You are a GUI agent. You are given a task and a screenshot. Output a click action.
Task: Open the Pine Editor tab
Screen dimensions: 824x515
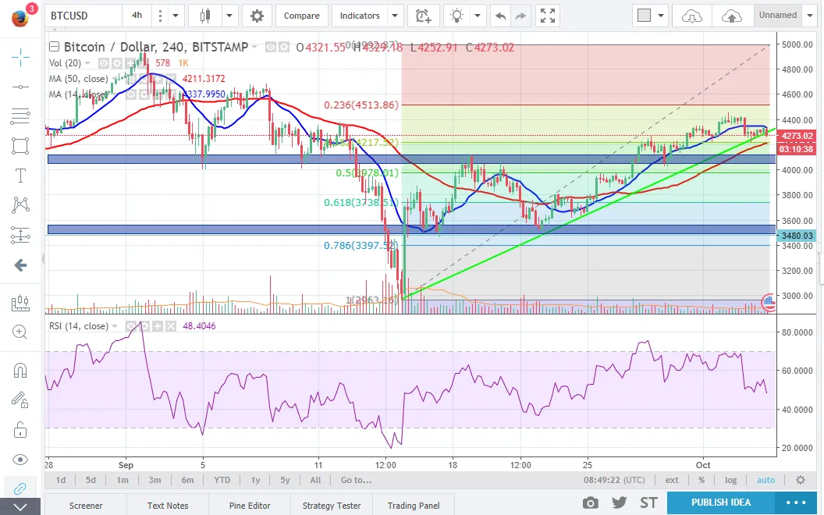click(x=250, y=506)
